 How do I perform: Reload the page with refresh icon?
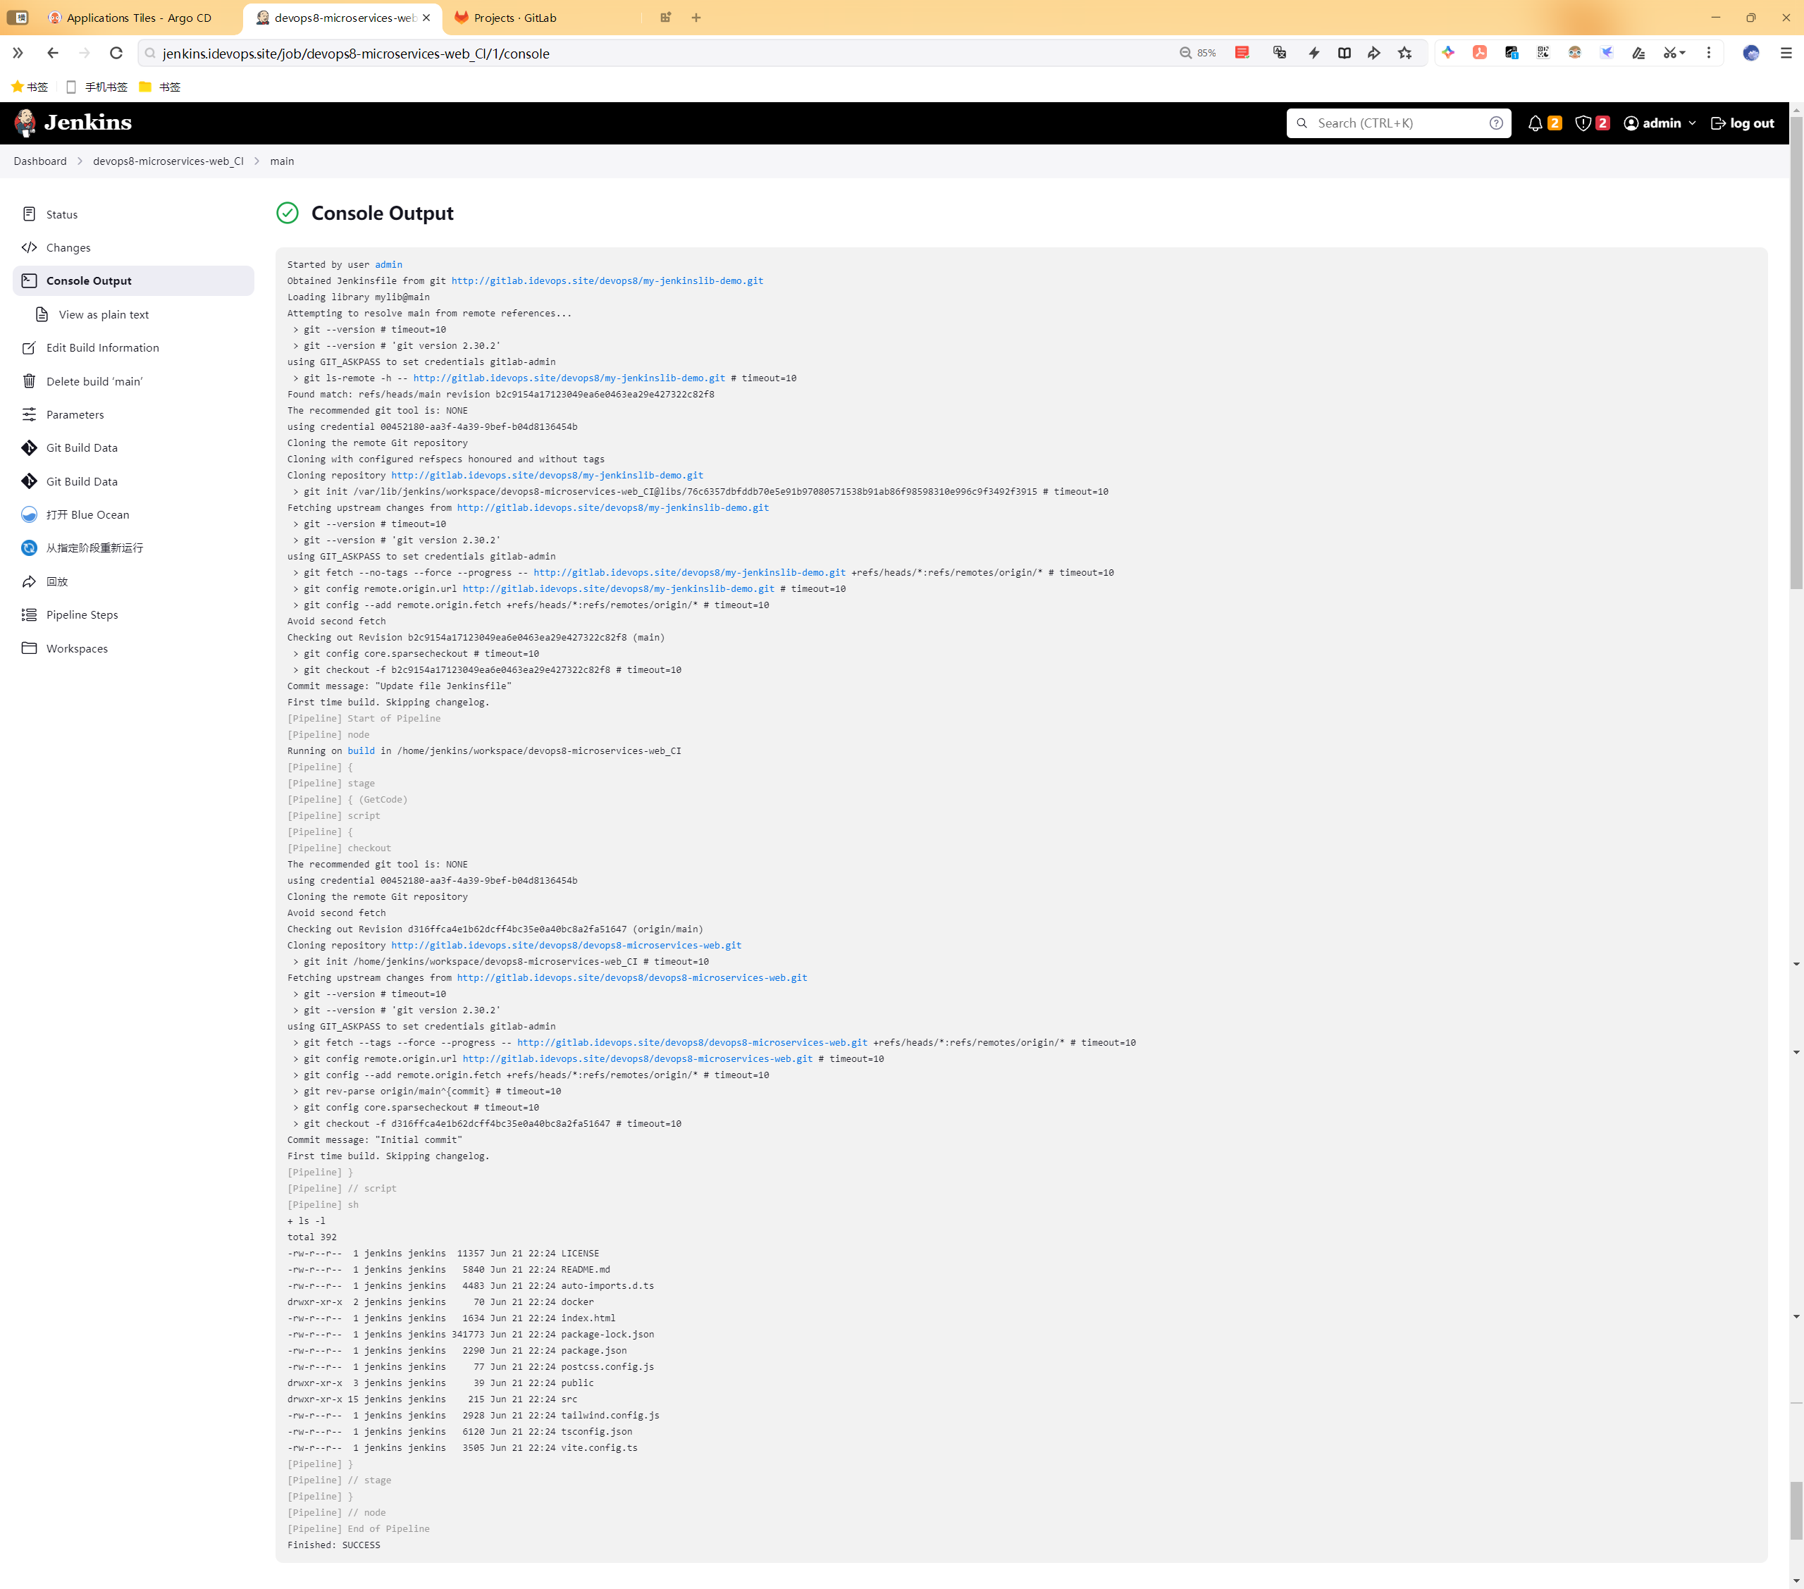pos(116,54)
